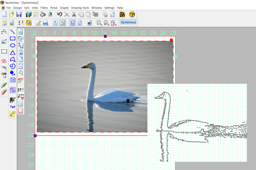The width and height of the screenshot is (256, 170).
Task: Select the straight line drawing tool
Action: point(12,32)
